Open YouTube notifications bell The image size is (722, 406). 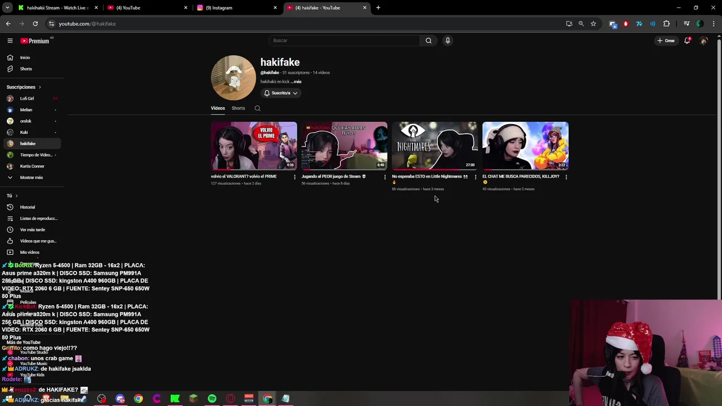pyautogui.click(x=687, y=41)
